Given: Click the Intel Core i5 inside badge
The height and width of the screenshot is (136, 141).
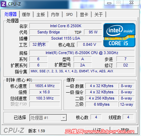Looking at the screenshot, I should pos(119,35).
